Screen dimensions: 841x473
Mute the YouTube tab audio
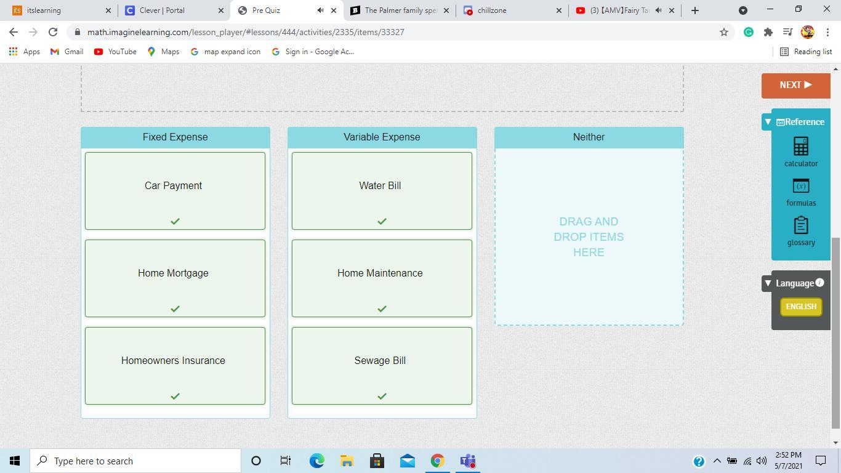[658, 10]
